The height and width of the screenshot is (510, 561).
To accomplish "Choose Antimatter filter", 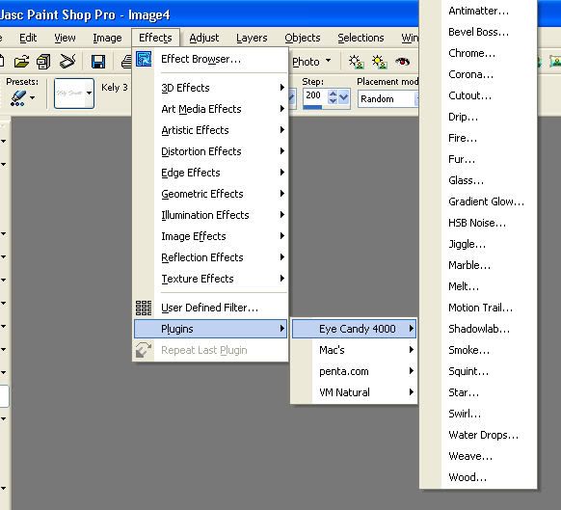I will pos(478,11).
